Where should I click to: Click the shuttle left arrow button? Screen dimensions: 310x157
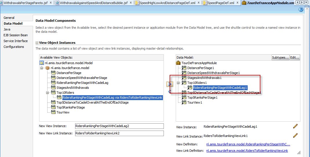pyautogui.click(x=170, y=91)
